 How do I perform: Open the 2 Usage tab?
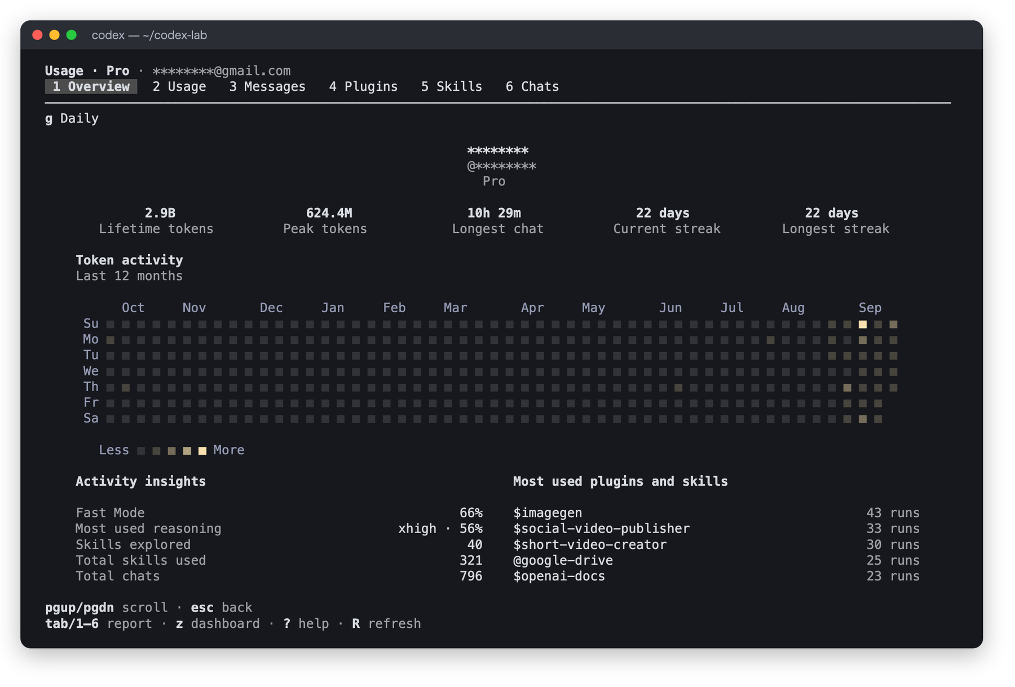[179, 86]
